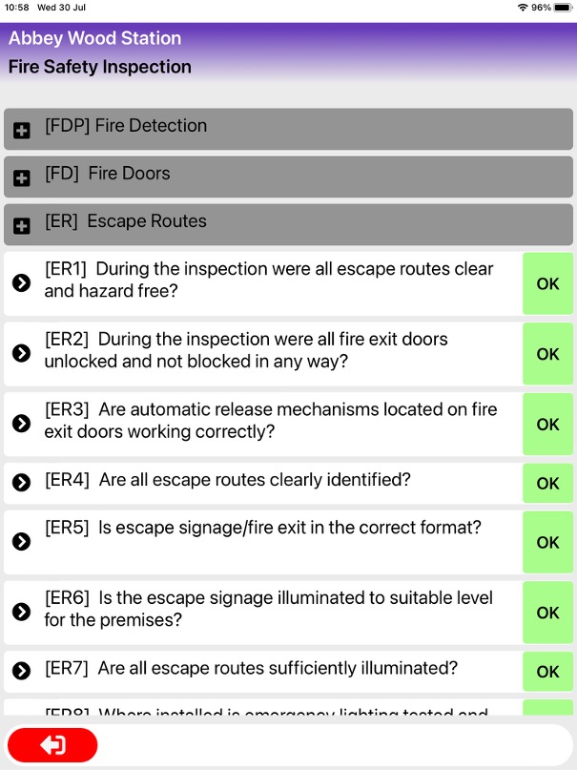Toggle the OK status for ER3
577x770 pixels.
coord(547,425)
